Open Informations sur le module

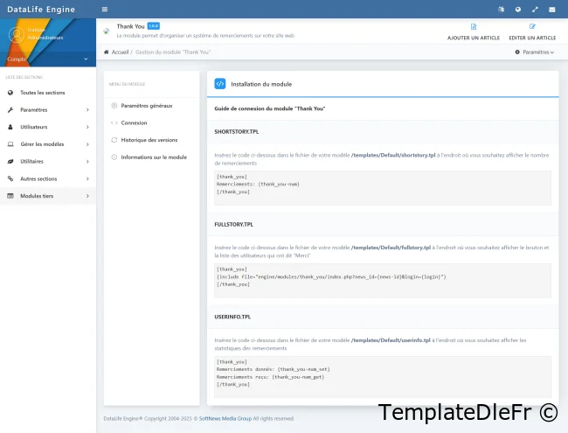[x=153, y=157]
